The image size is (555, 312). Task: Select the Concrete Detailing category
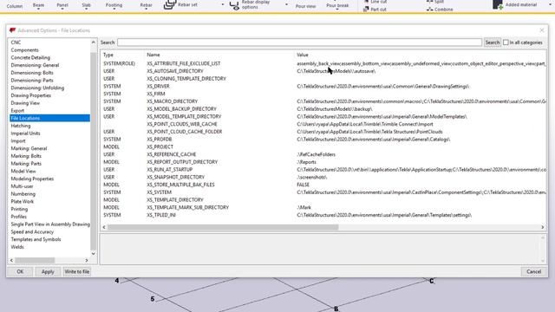coord(30,58)
